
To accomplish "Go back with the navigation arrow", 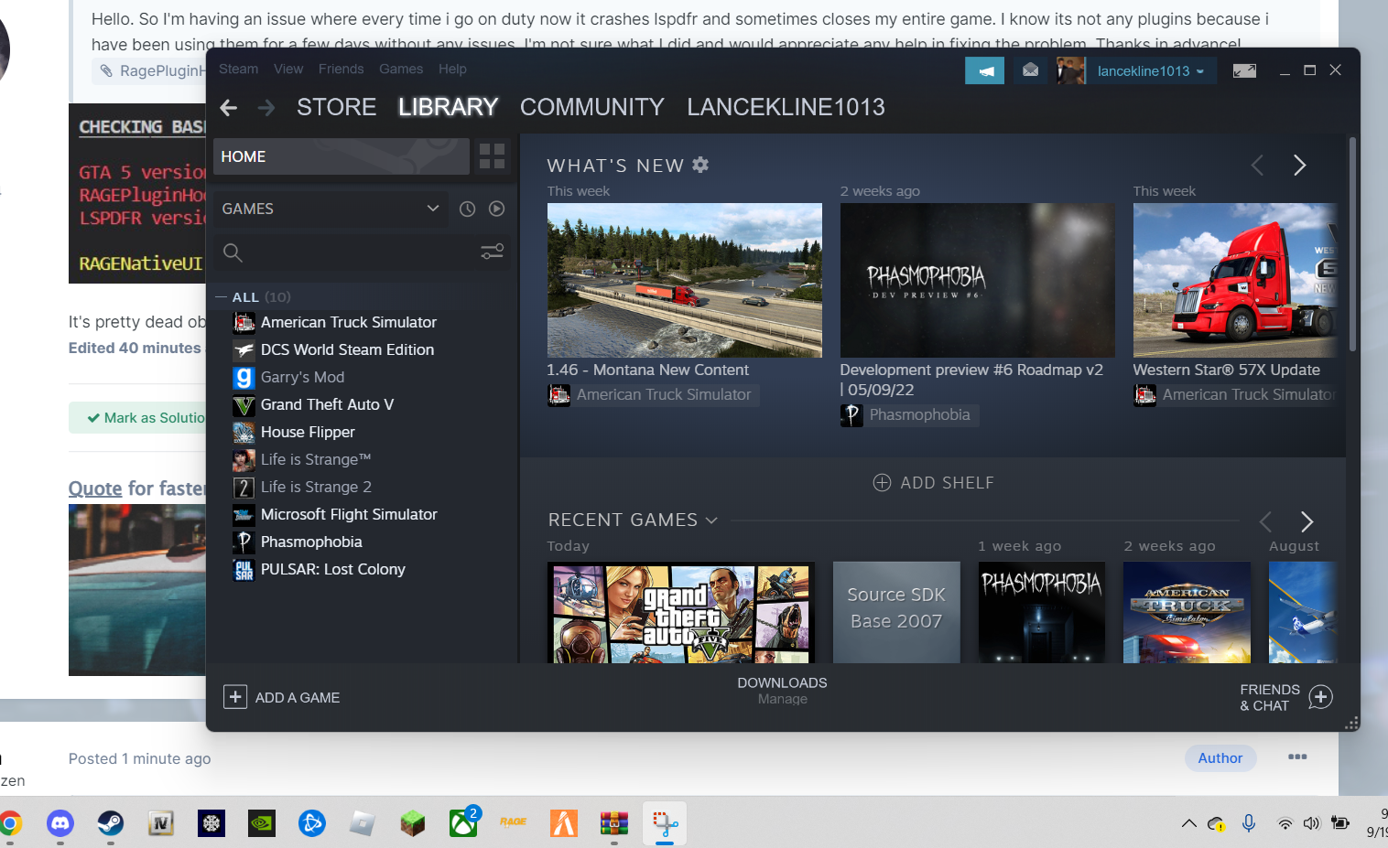I will click(229, 108).
